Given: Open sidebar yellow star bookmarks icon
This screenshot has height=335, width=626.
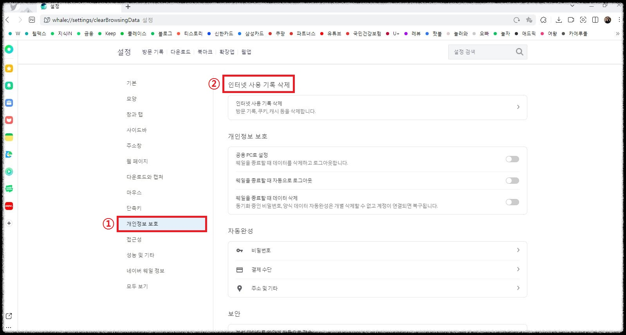Looking at the screenshot, I should coord(9,68).
